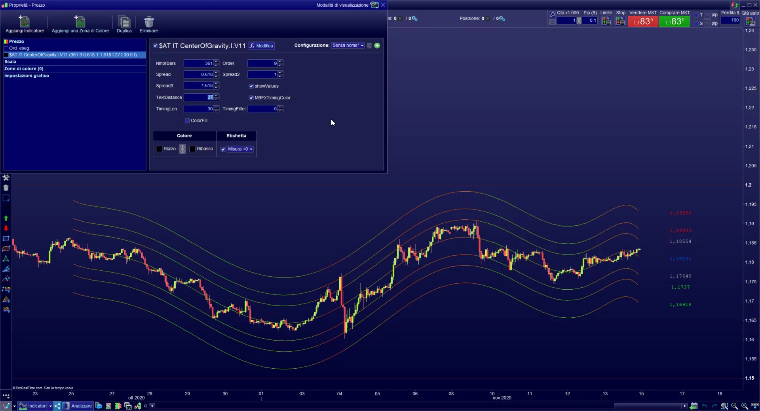This screenshot has width=760, height=411.
Task: Toggle the indicator enabled checkbox beside title
Action: [x=156, y=46]
